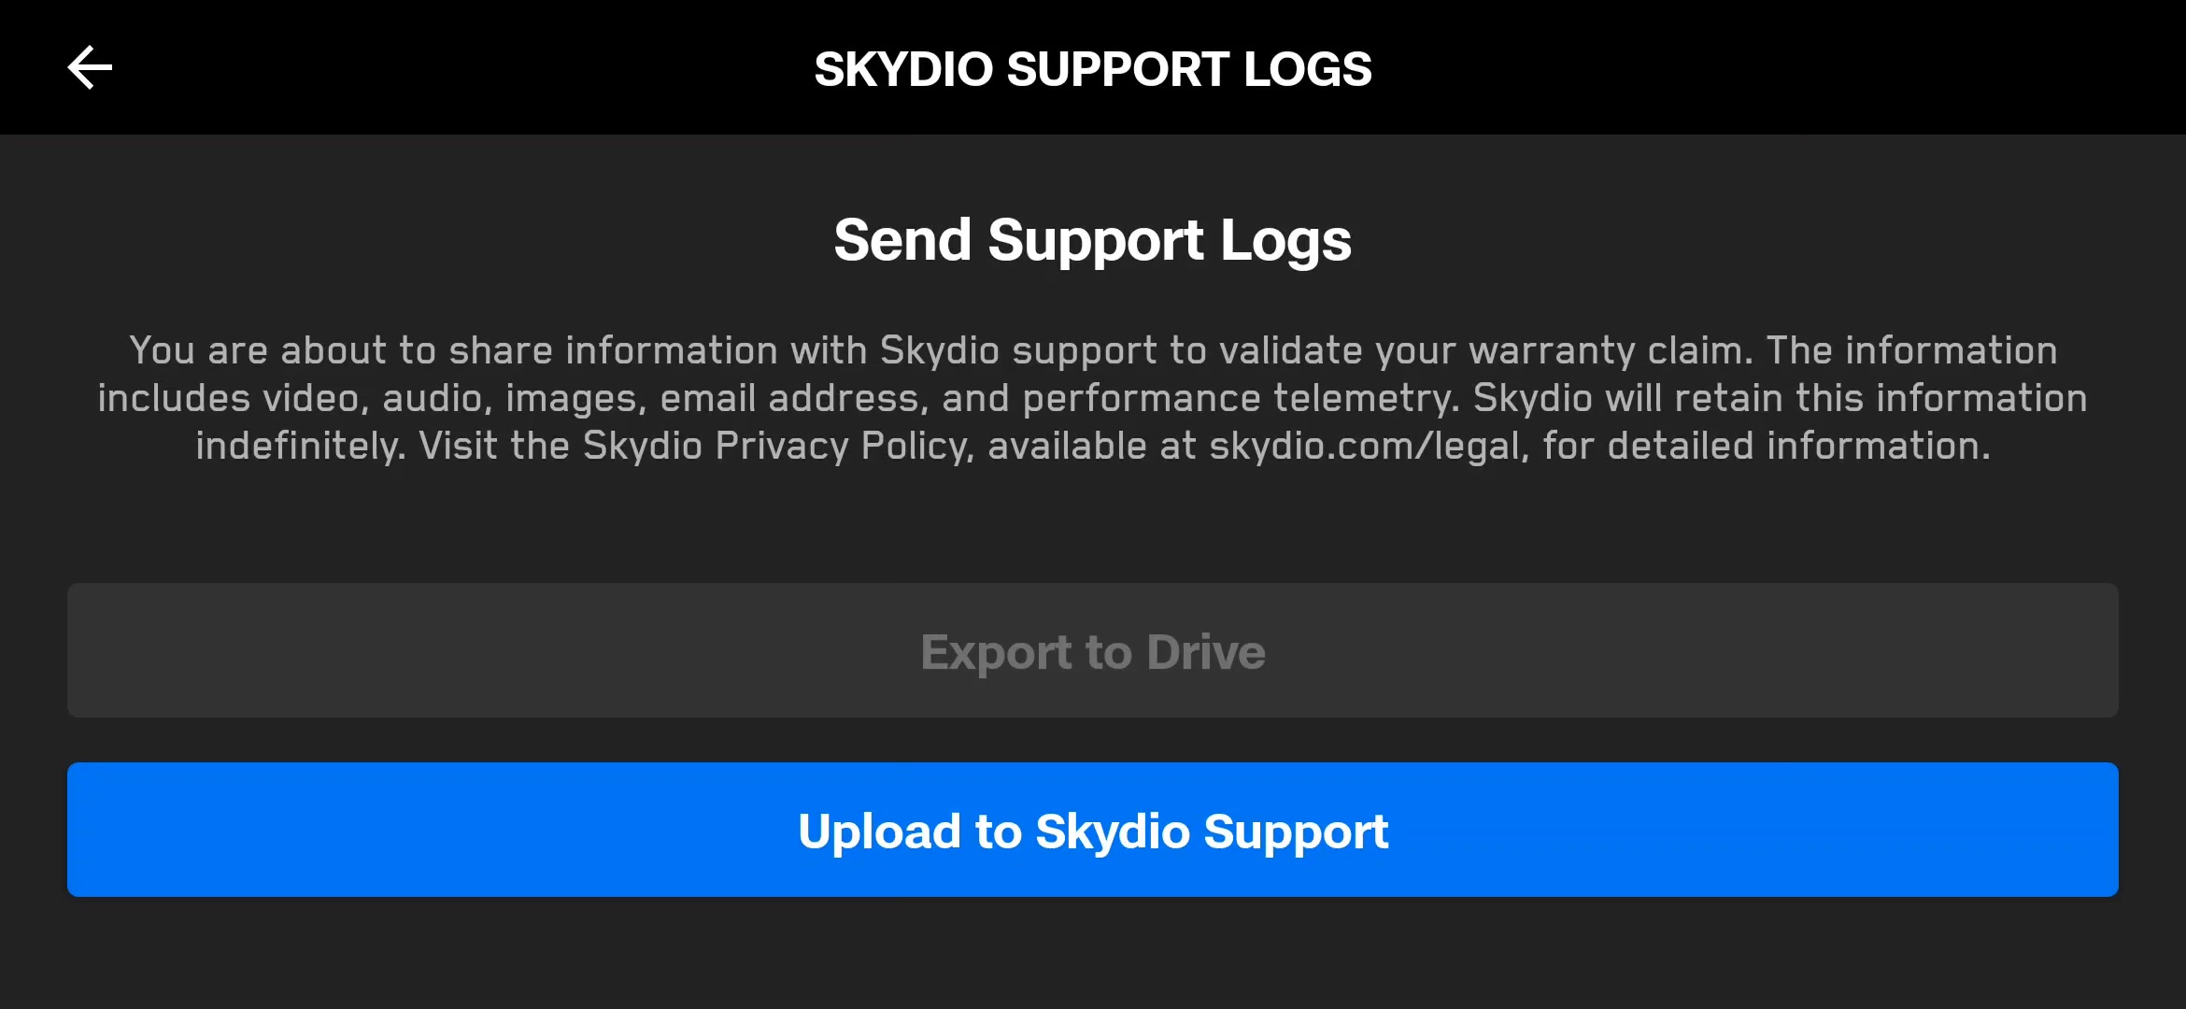Click the back arrow in the black header
The width and height of the screenshot is (2186, 1009).
tap(90, 67)
